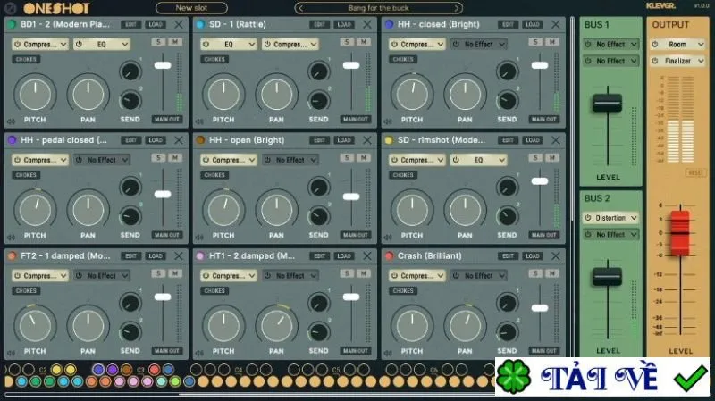Open the Bang for the buck preset menu

click(378, 8)
